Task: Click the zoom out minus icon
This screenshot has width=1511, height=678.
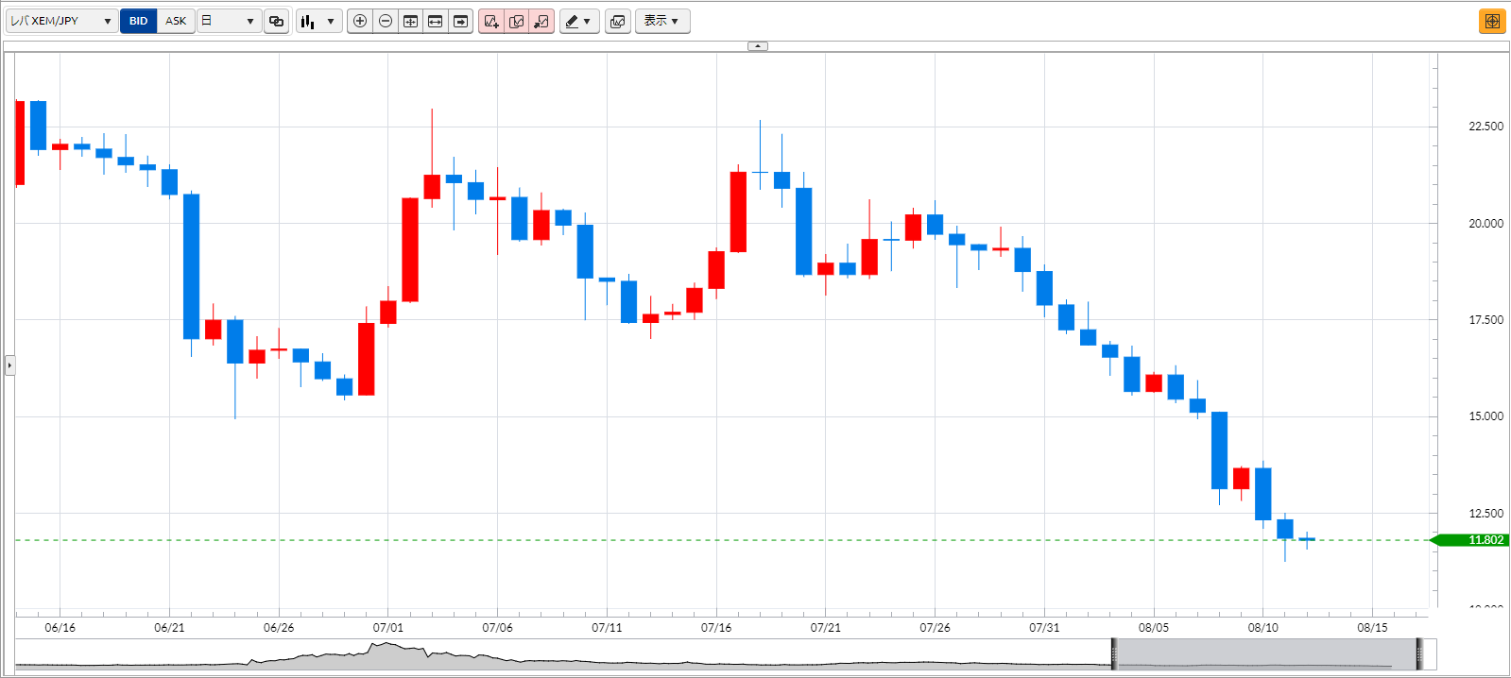Action: click(386, 21)
